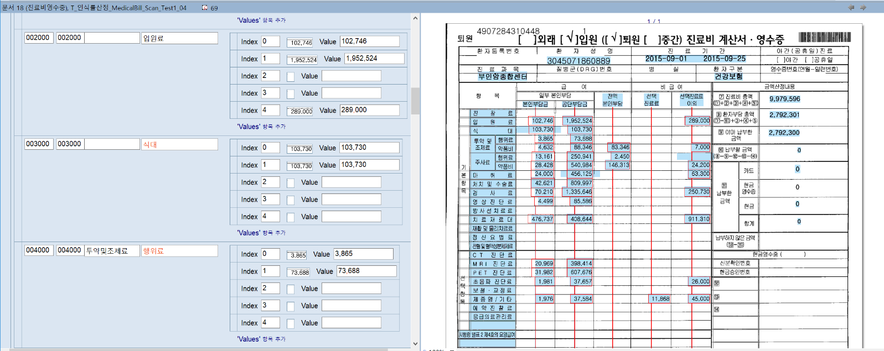Click the 73,688 image snippet in the 행위료 group

point(298,273)
